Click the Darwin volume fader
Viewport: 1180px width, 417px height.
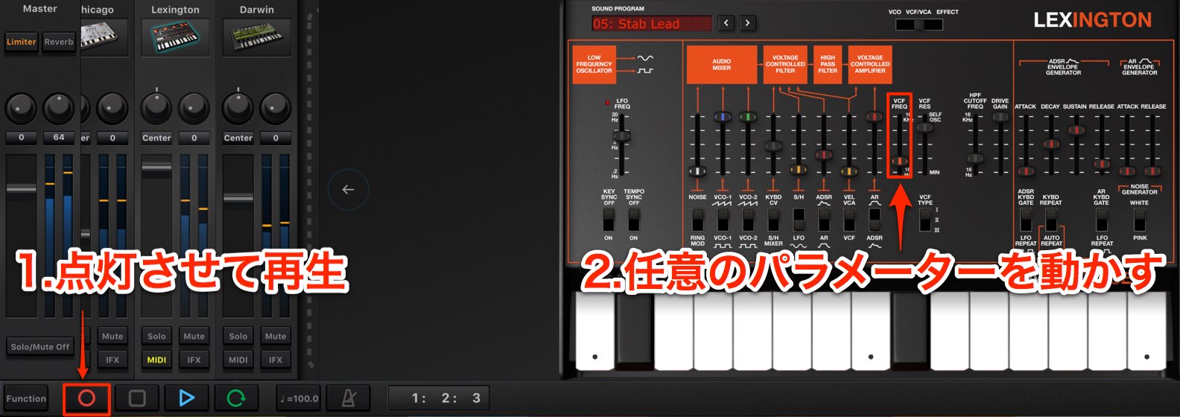coord(238,198)
